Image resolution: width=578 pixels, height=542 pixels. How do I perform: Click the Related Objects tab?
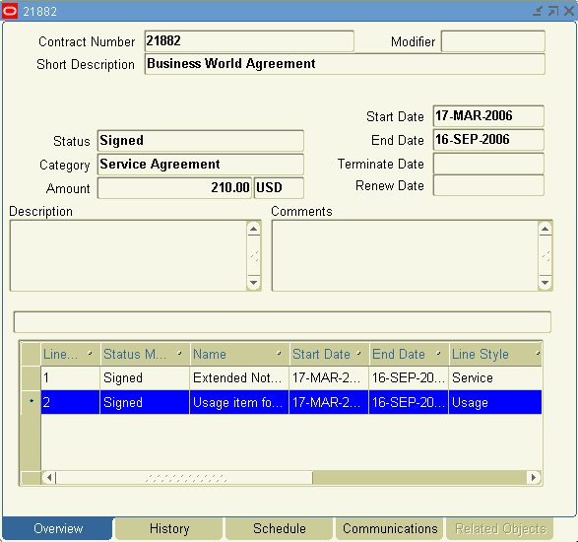pos(500,529)
